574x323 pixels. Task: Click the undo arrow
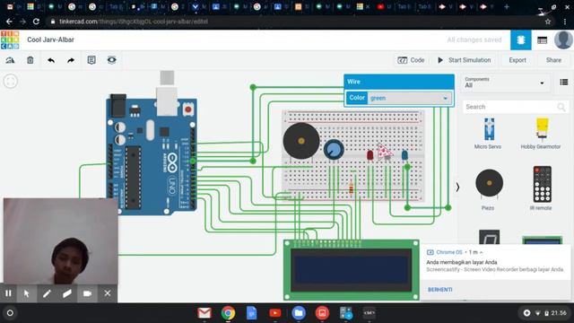[x=51, y=60]
